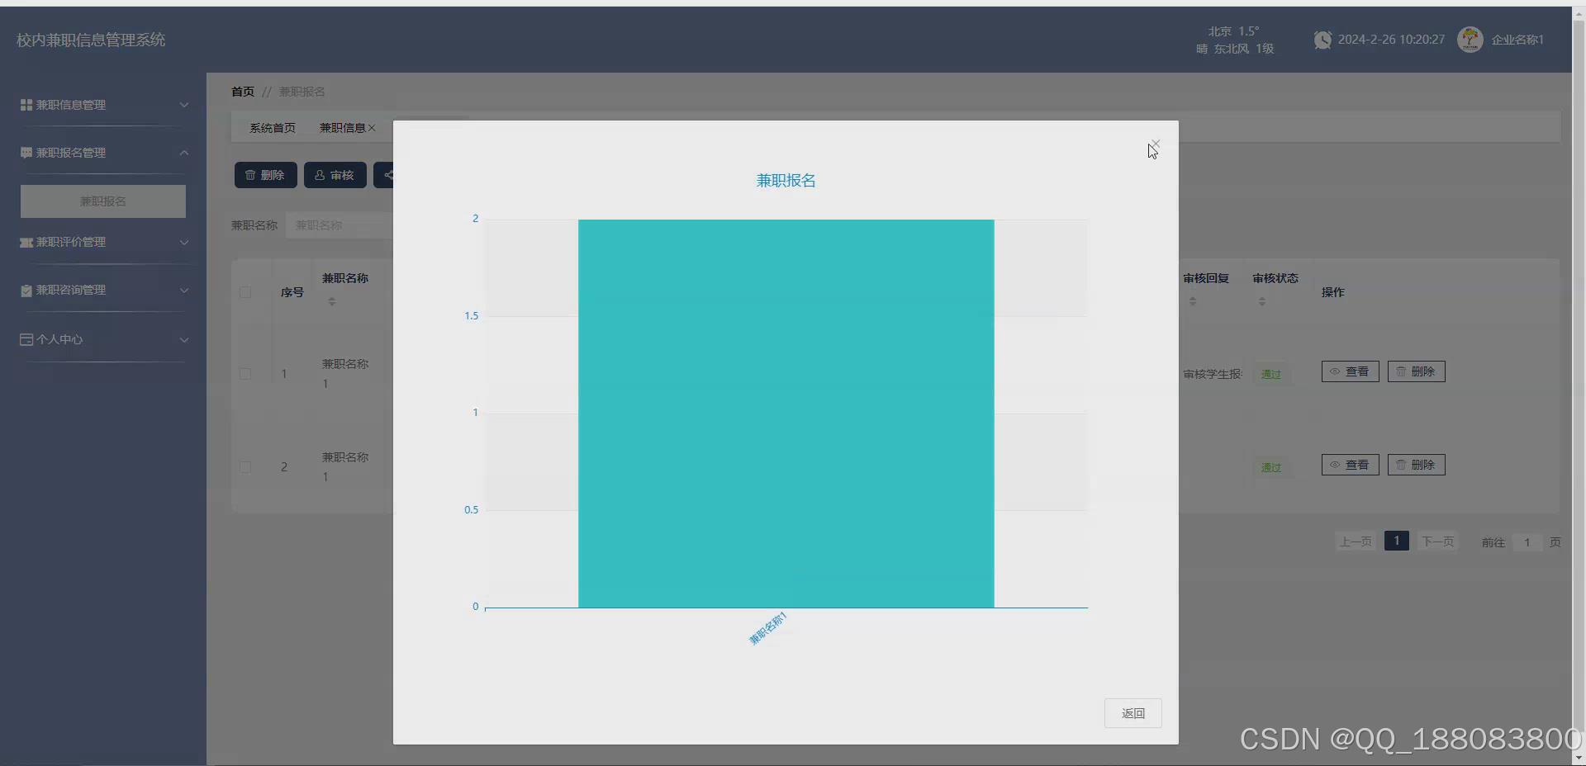Open the 兼职信息 tab
This screenshot has width=1586, height=766.
coord(342,127)
